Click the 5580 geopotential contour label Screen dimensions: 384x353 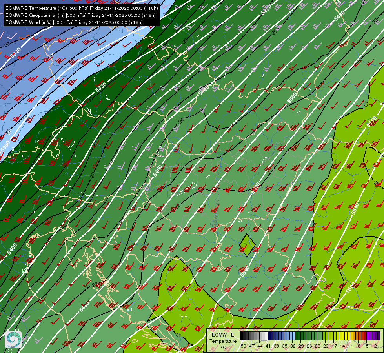(355, 209)
